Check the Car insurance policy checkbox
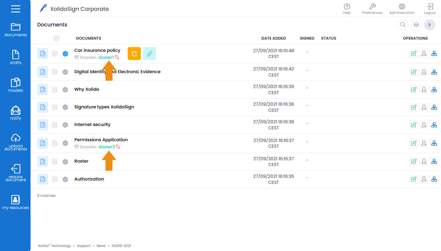Screen dimensions: 441x251 [x=55, y=54]
